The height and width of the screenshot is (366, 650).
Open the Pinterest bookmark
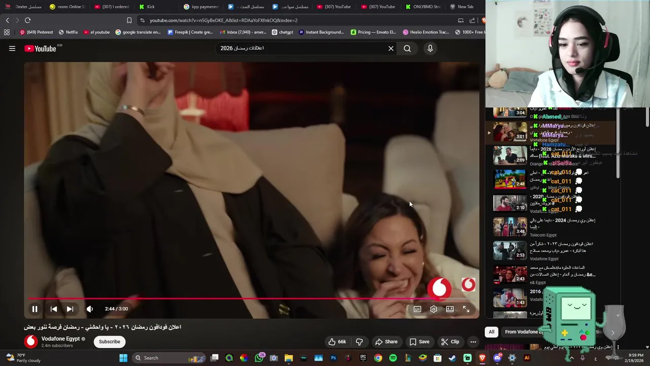(x=37, y=32)
